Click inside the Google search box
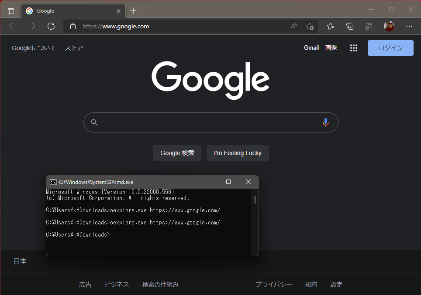Screen dimensions: 421x295 point(210,122)
